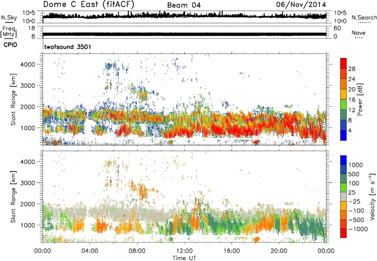
Task: Click the '3000' tick on the Velocity panel
Action: click(28, 183)
